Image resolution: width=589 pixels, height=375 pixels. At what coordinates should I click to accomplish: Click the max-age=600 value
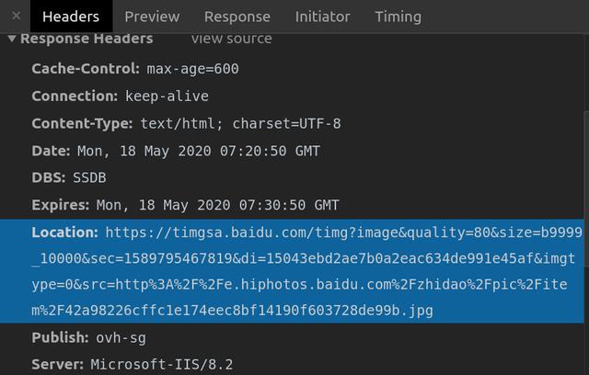(x=193, y=69)
